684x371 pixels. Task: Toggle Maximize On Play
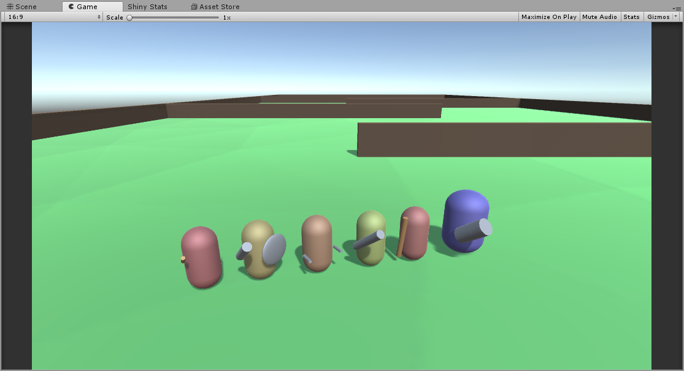(x=548, y=17)
